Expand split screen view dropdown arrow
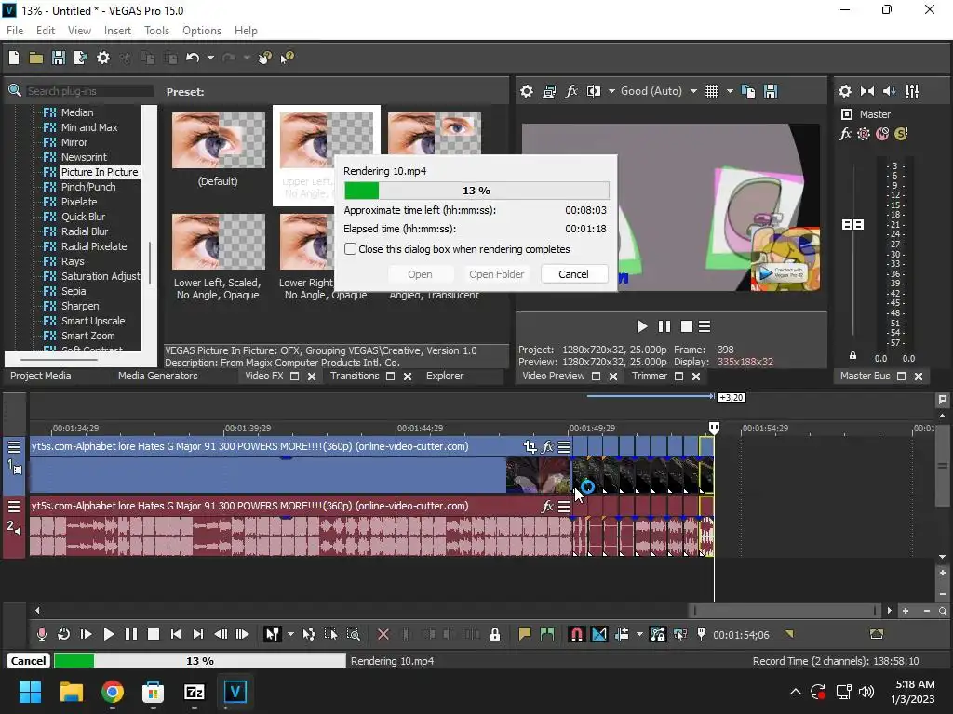The image size is (953, 714). tap(611, 91)
